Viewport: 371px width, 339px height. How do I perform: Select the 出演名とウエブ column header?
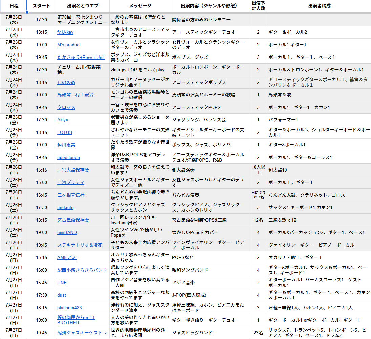click(x=83, y=6)
